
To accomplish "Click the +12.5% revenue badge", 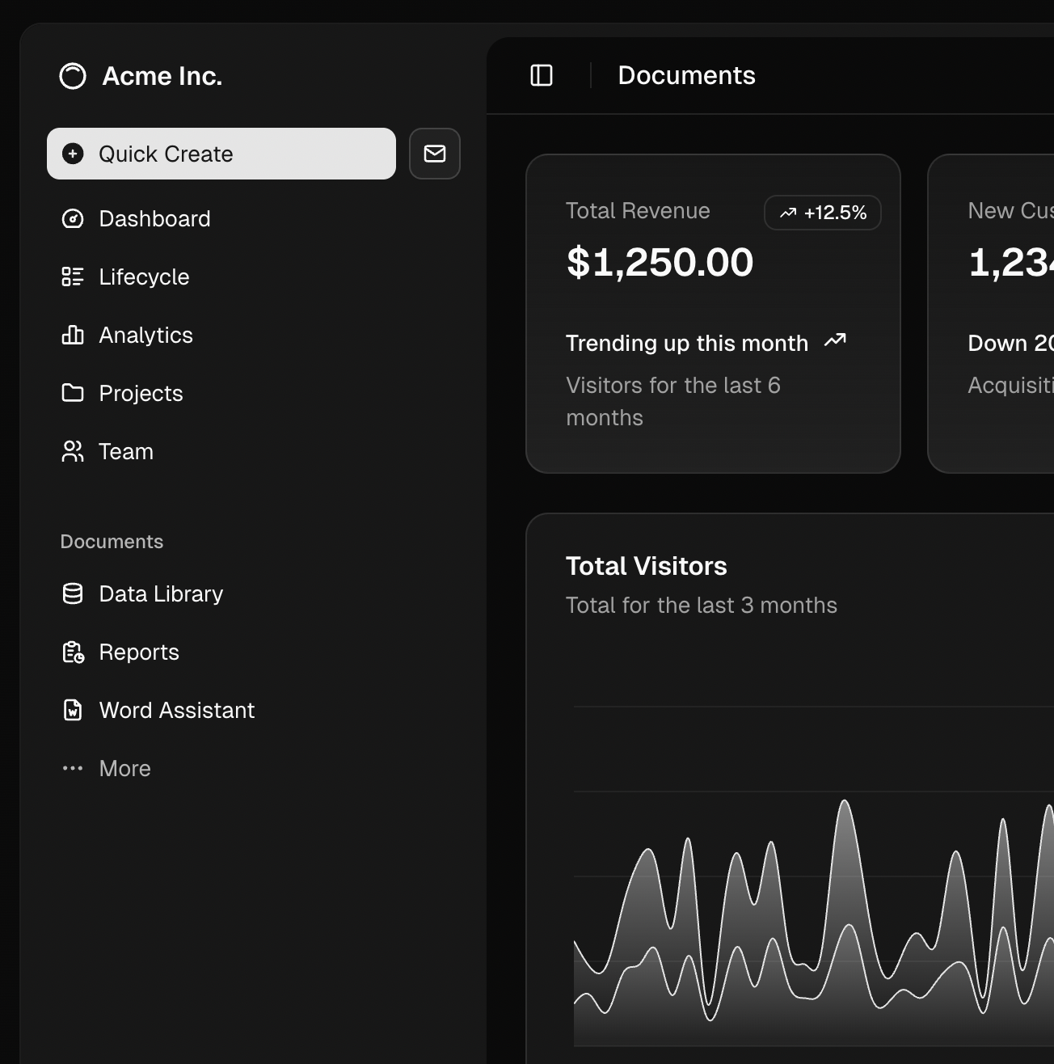I will pos(822,213).
